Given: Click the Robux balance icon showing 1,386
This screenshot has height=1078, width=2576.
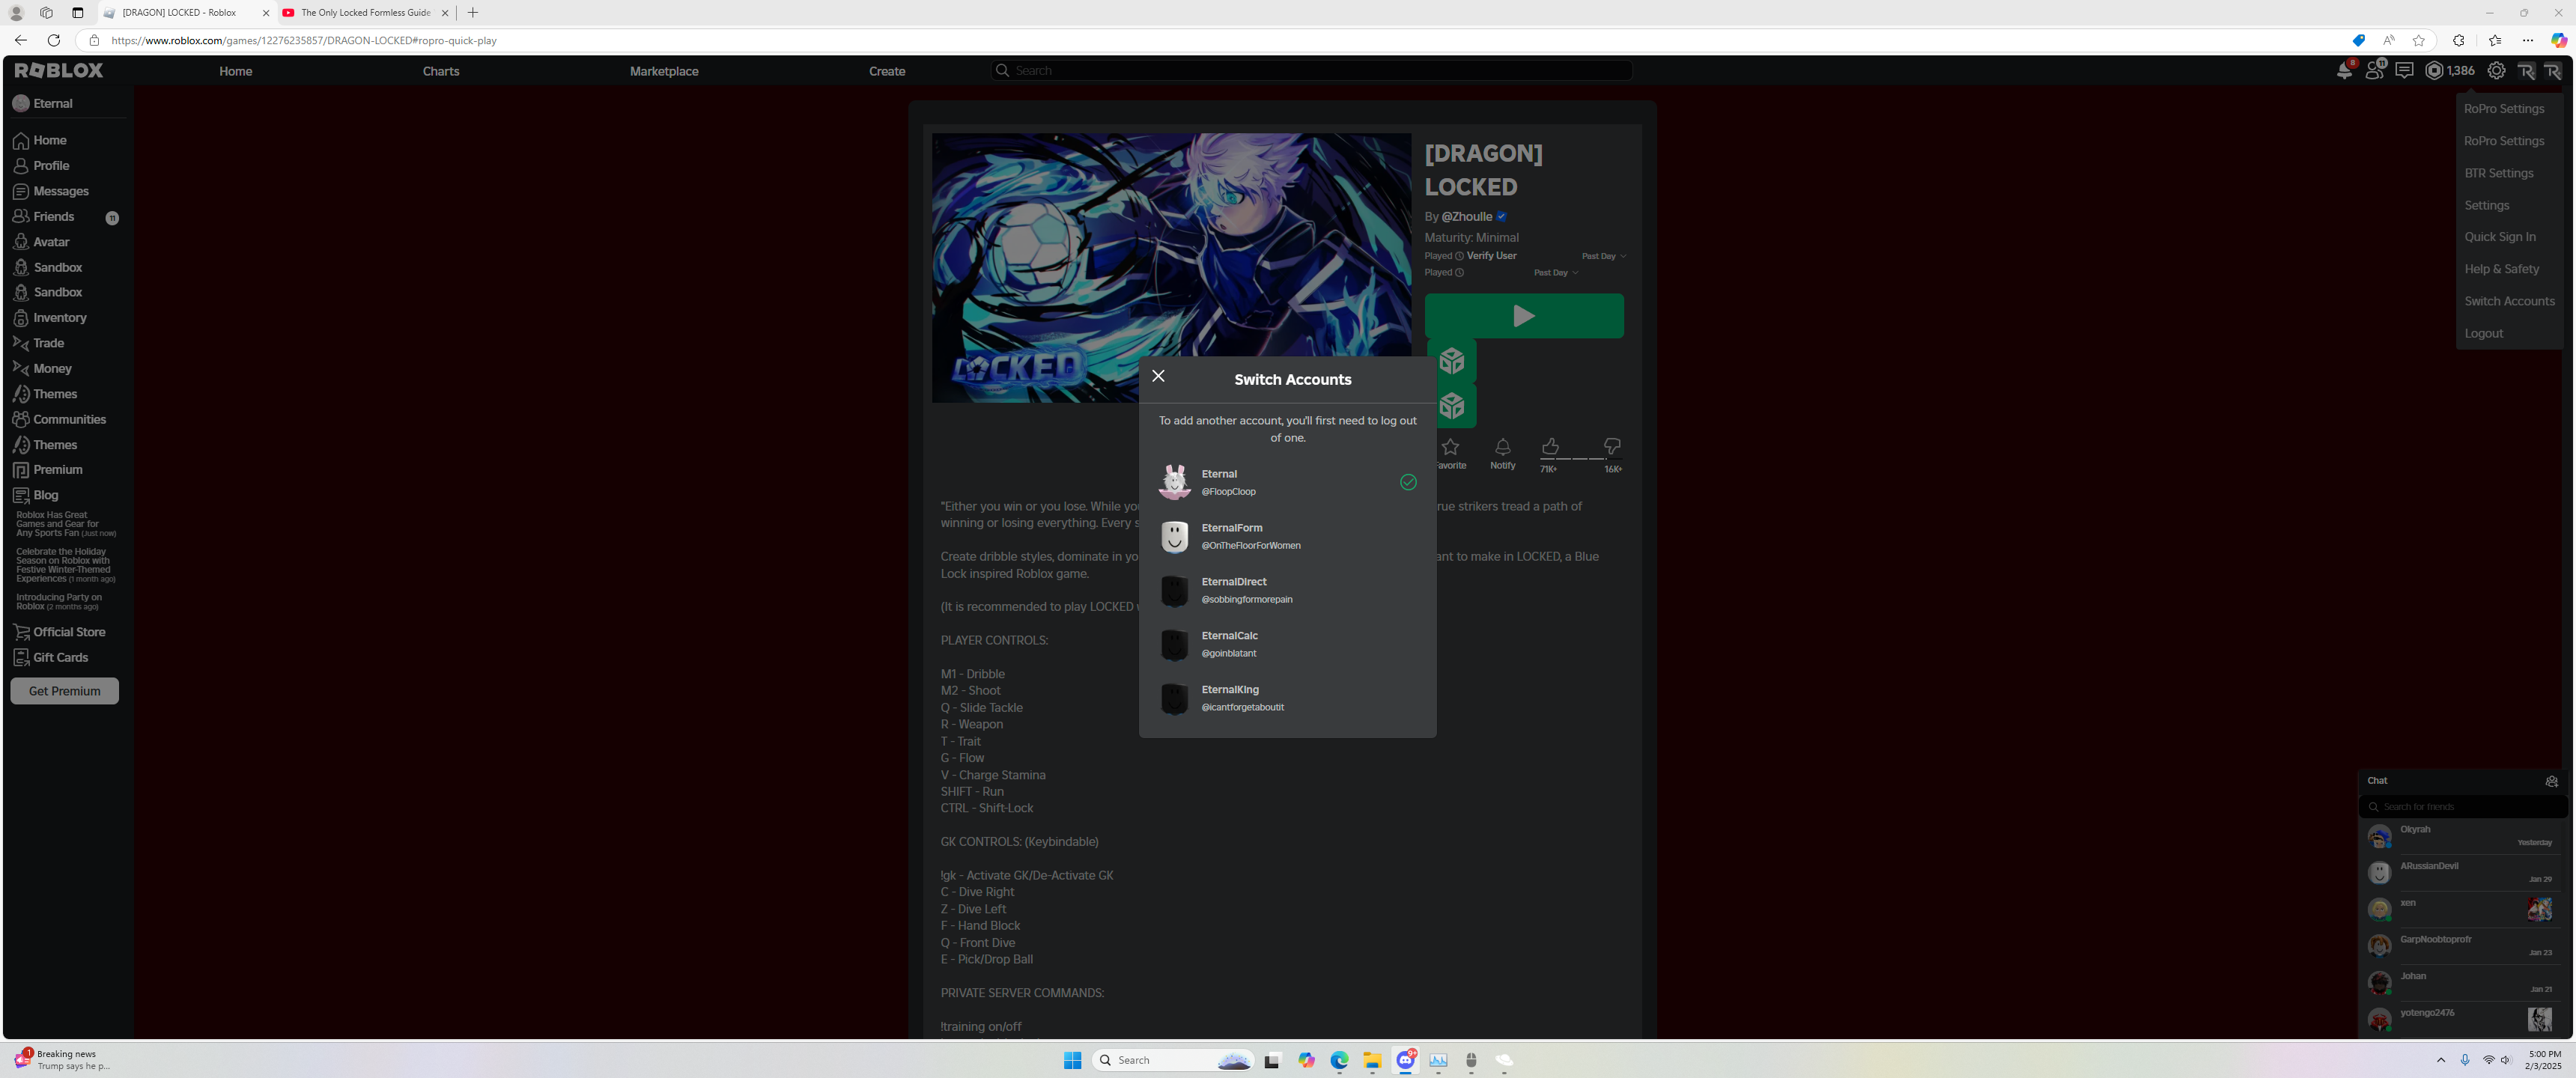Looking at the screenshot, I should click(x=2435, y=70).
